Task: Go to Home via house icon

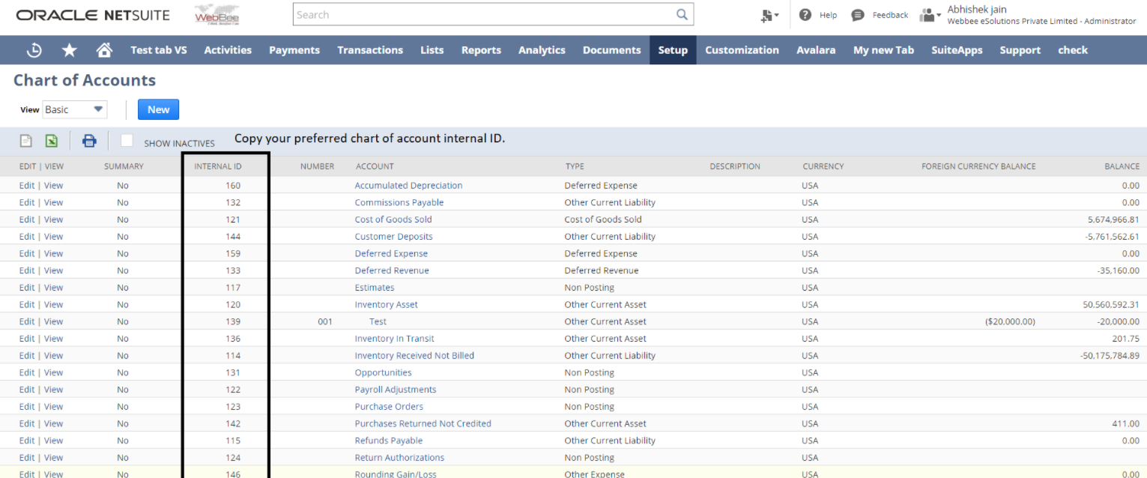Action: click(x=104, y=50)
